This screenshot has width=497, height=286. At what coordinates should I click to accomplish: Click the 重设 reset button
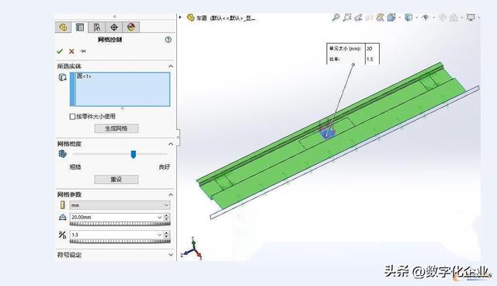[x=116, y=180]
